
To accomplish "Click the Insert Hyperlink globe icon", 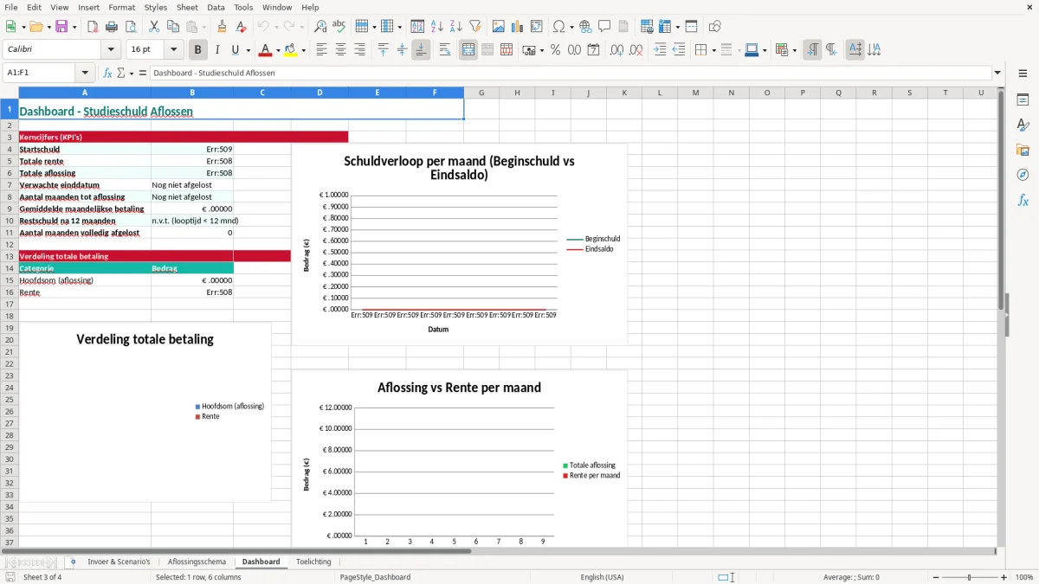I will [585, 27].
